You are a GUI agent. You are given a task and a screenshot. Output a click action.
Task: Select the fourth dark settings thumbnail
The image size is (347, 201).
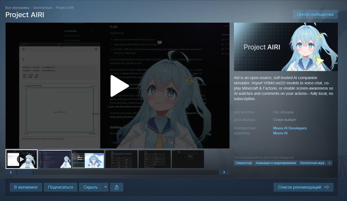click(121, 159)
